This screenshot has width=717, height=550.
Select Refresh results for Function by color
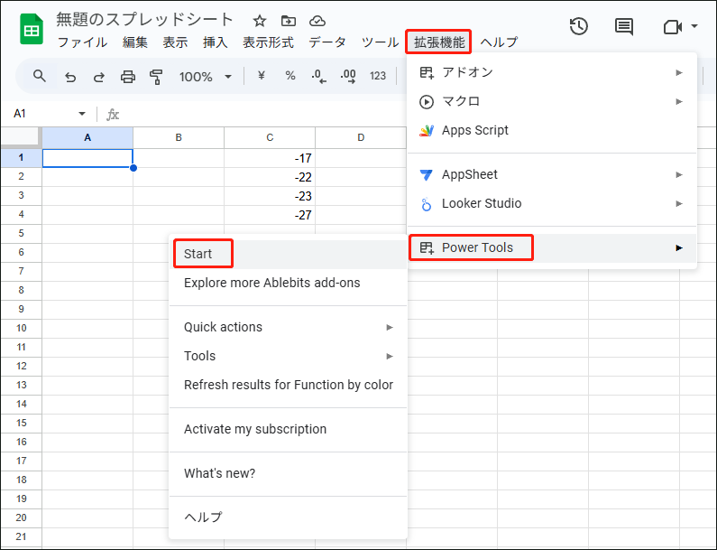[288, 385]
